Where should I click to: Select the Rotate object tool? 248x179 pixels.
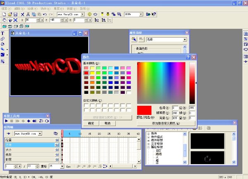10,20
